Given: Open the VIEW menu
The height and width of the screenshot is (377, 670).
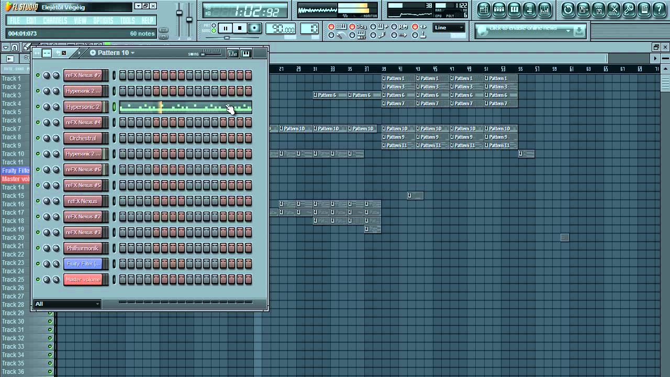Looking at the screenshot, I should point(81,20).
